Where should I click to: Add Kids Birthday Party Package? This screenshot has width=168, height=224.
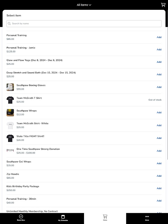pyautogui.click(x=159, y=188)
